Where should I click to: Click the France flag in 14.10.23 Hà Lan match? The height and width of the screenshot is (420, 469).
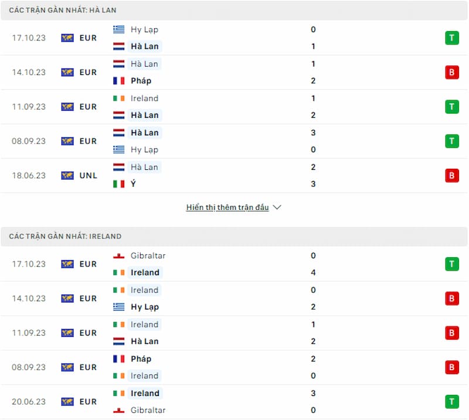tap(119, 81)
